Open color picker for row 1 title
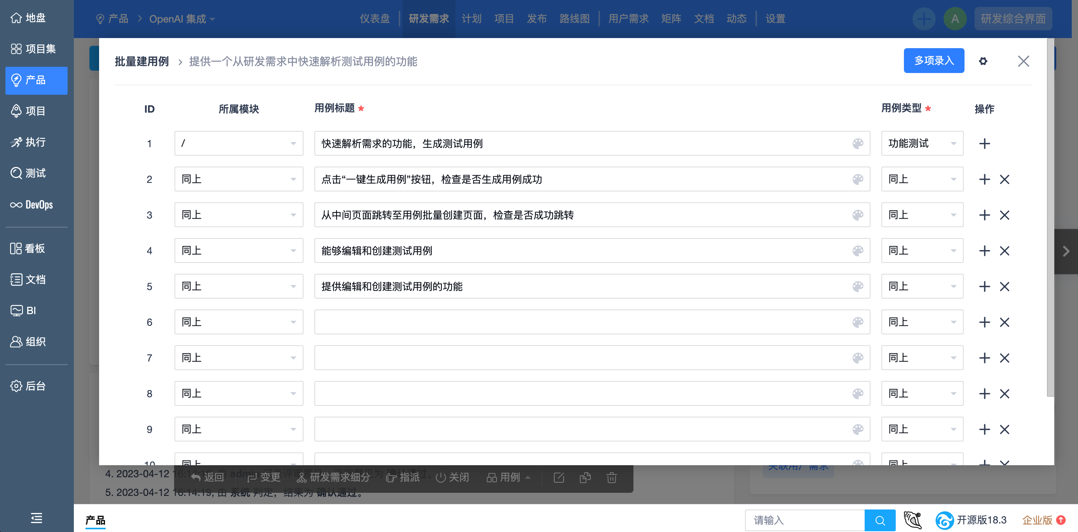Screen dimensions: 1078x532 coord(857,143)
